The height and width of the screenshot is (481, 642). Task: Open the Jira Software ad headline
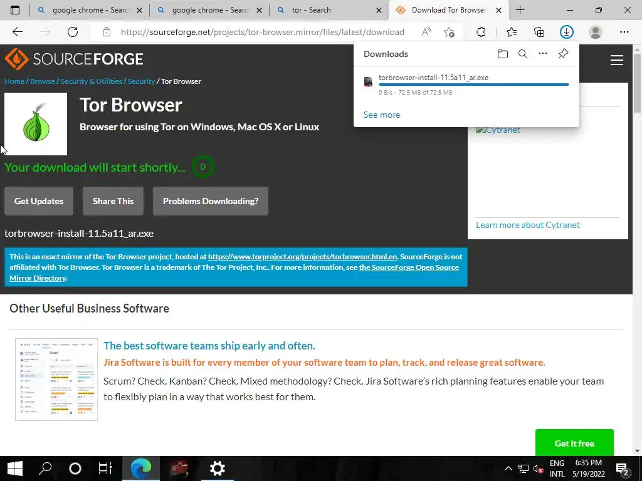(x=209, y=346)
